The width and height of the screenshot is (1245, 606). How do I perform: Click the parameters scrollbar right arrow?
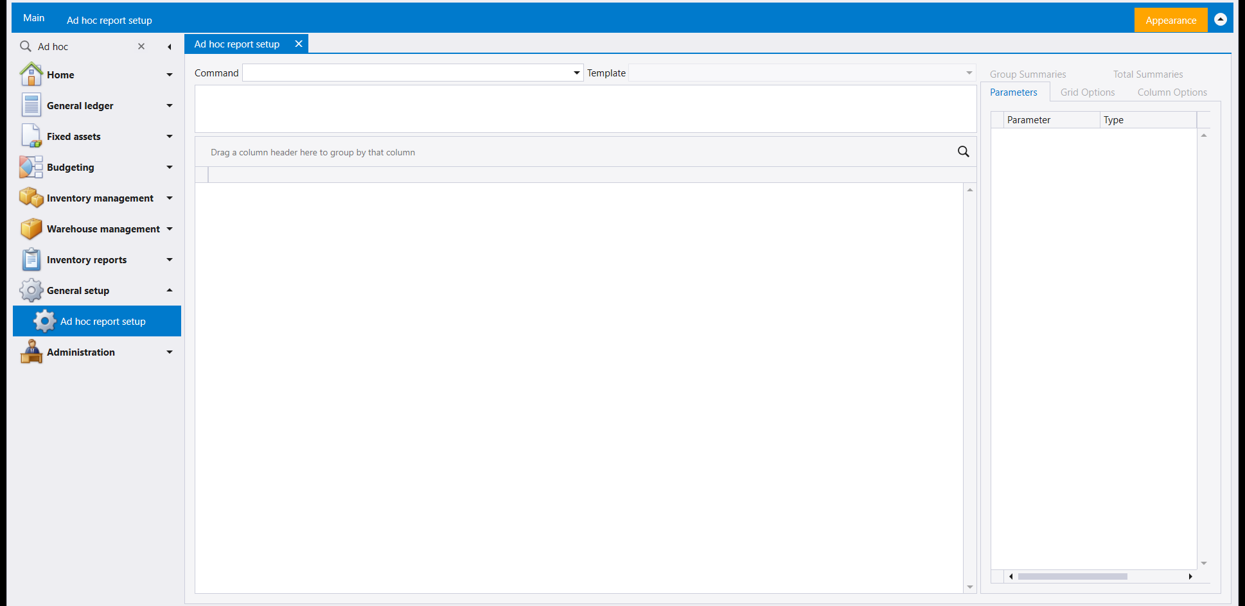tap(1190, 576)
